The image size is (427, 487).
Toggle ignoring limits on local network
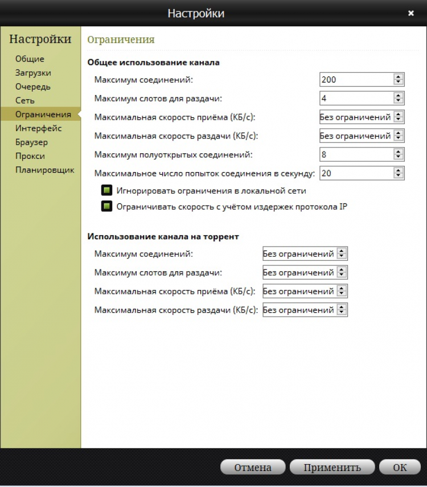(106, 191)
